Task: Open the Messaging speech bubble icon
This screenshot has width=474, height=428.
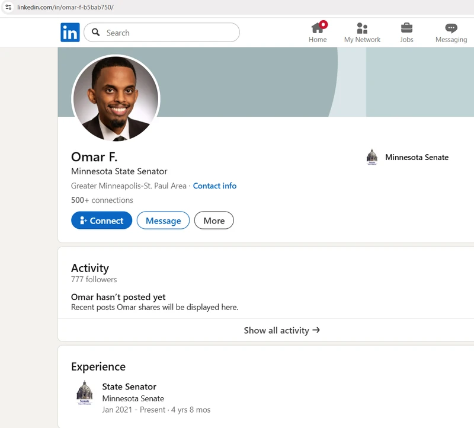Action: [x=451, y=28]
